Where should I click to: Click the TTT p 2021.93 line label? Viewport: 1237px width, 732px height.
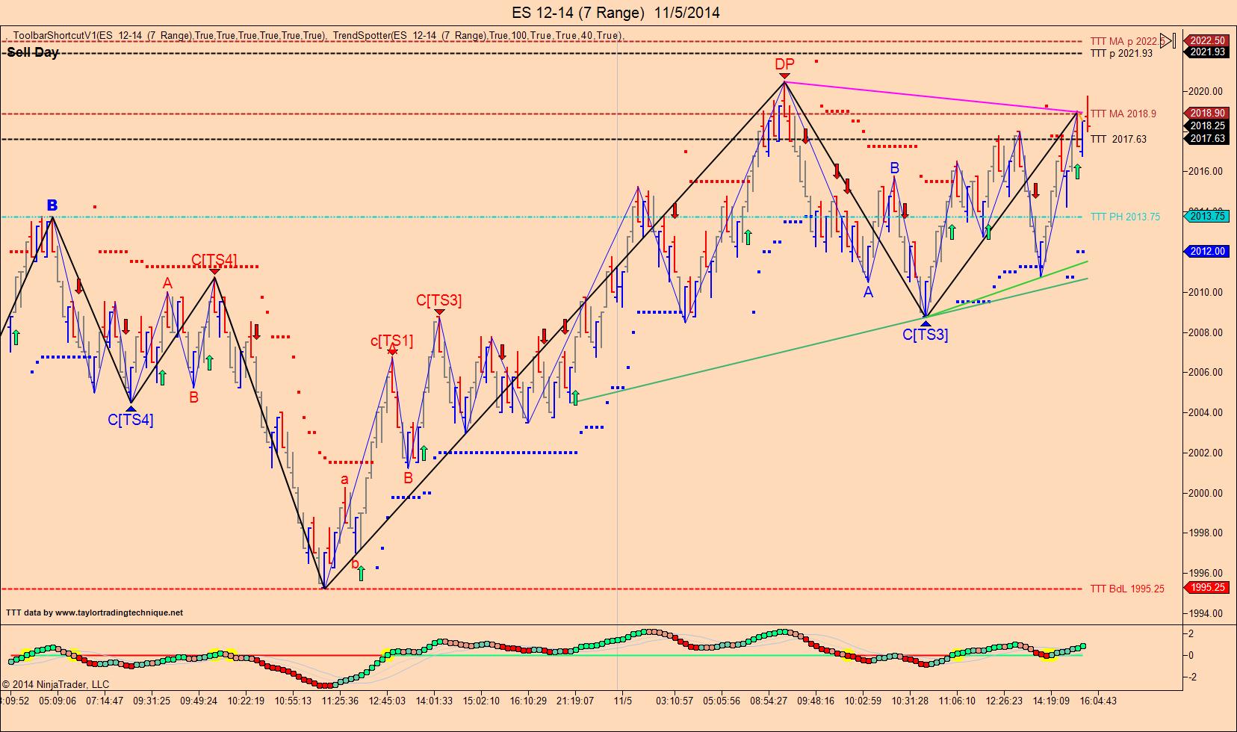coord(1121,53)
